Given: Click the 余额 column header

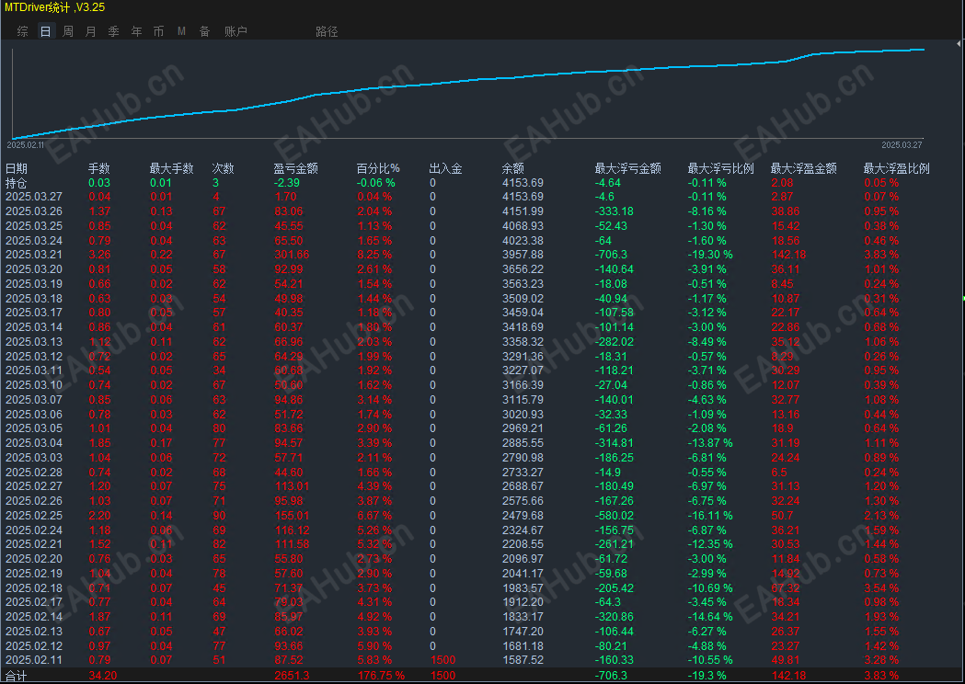Looking at the screenshot, I should tap(513, 168).
